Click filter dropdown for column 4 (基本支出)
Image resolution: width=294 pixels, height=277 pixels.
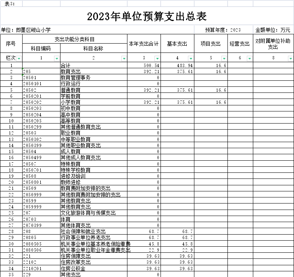point(191,59)
